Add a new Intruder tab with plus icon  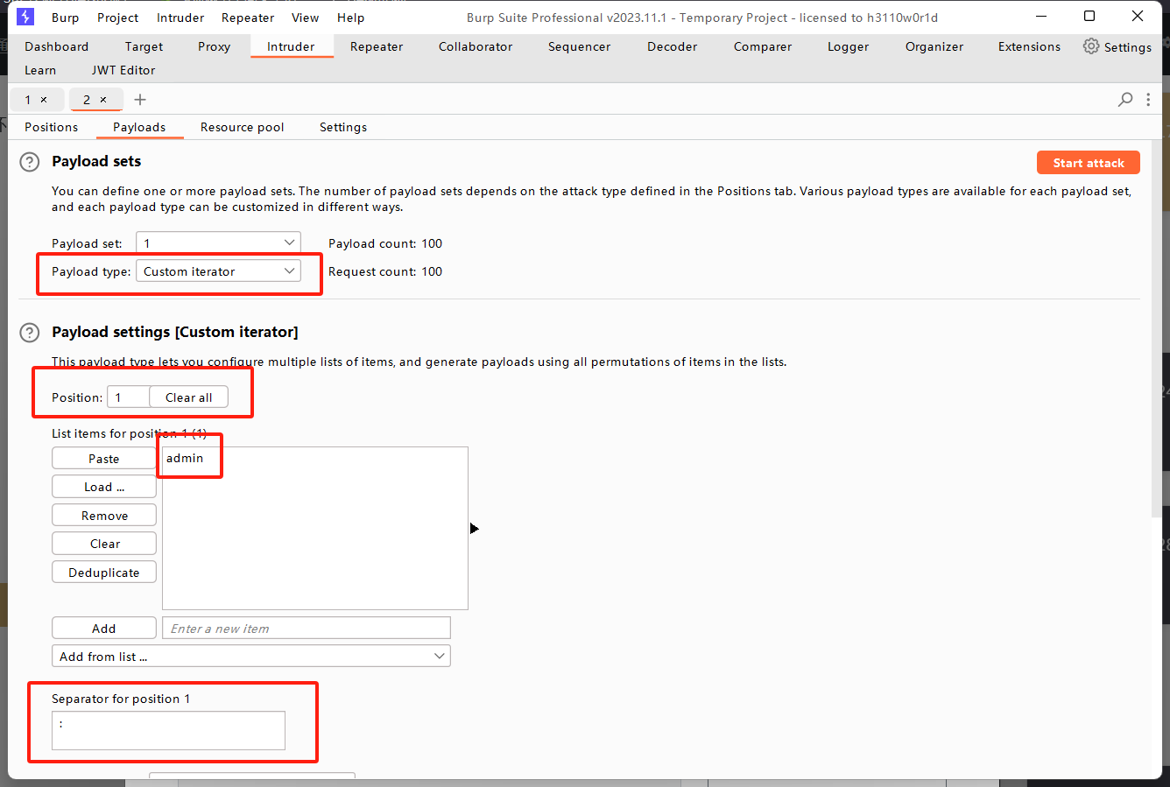tap(140, 100)
